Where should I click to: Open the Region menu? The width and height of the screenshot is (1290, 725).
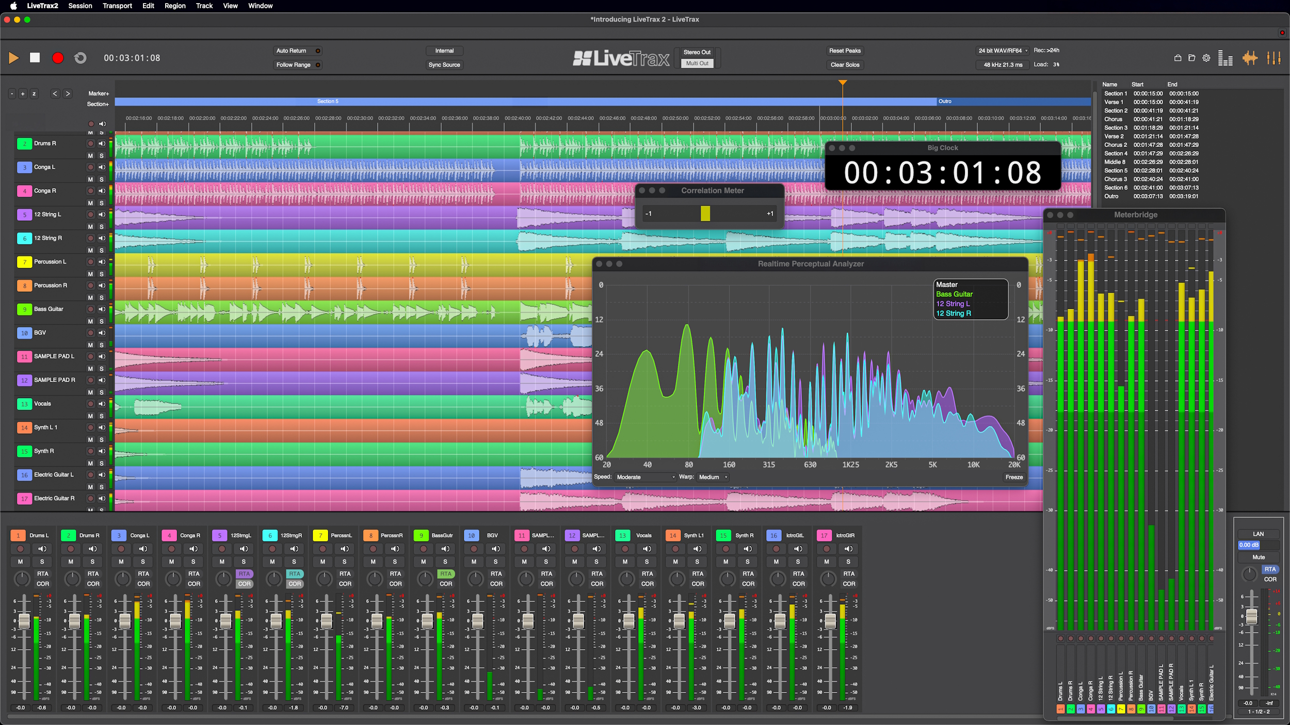point(175,6)
